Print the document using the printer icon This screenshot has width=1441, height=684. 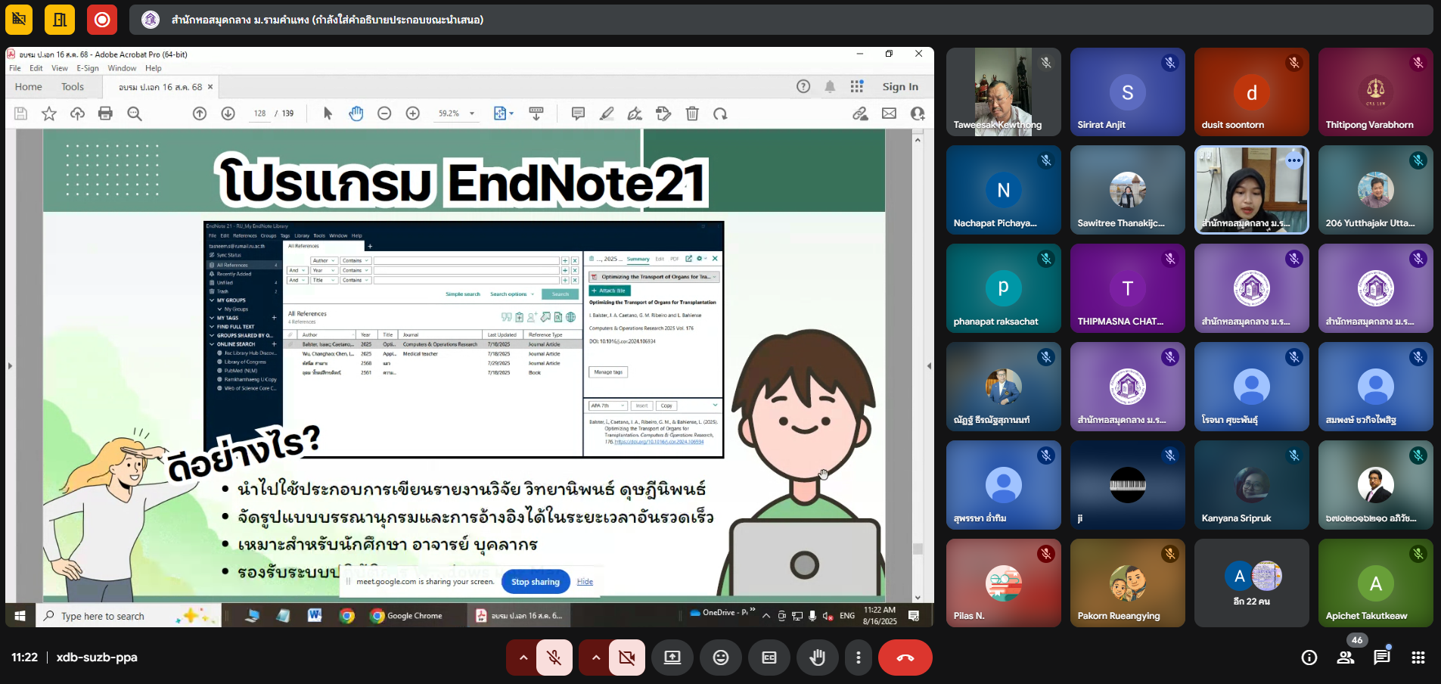click(x=105, y=113)
